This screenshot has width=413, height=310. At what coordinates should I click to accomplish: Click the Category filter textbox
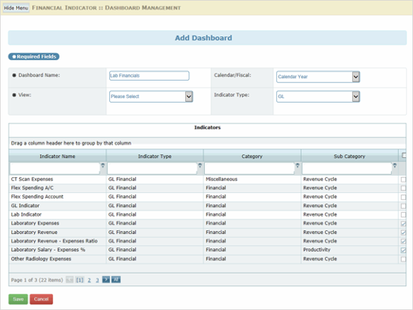[x=249, y=168]
